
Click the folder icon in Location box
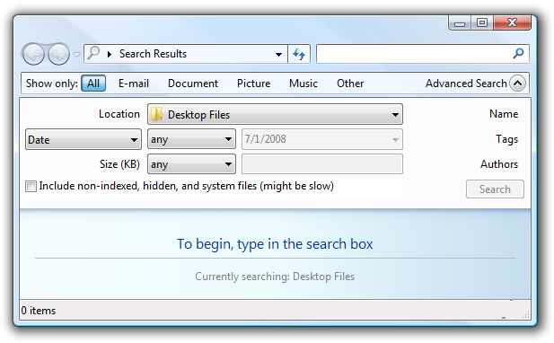coord(156,114)
